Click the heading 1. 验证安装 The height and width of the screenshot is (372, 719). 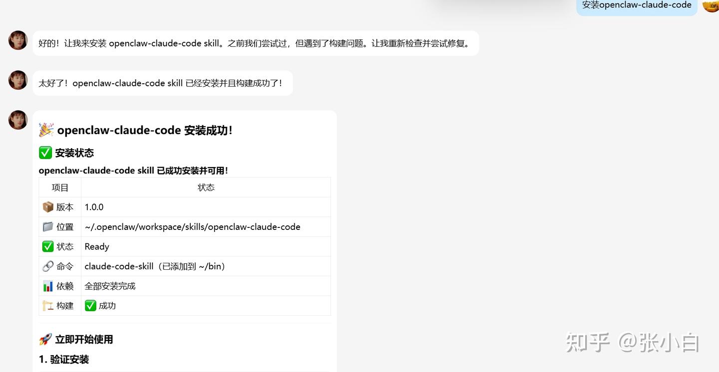(64, 360)
